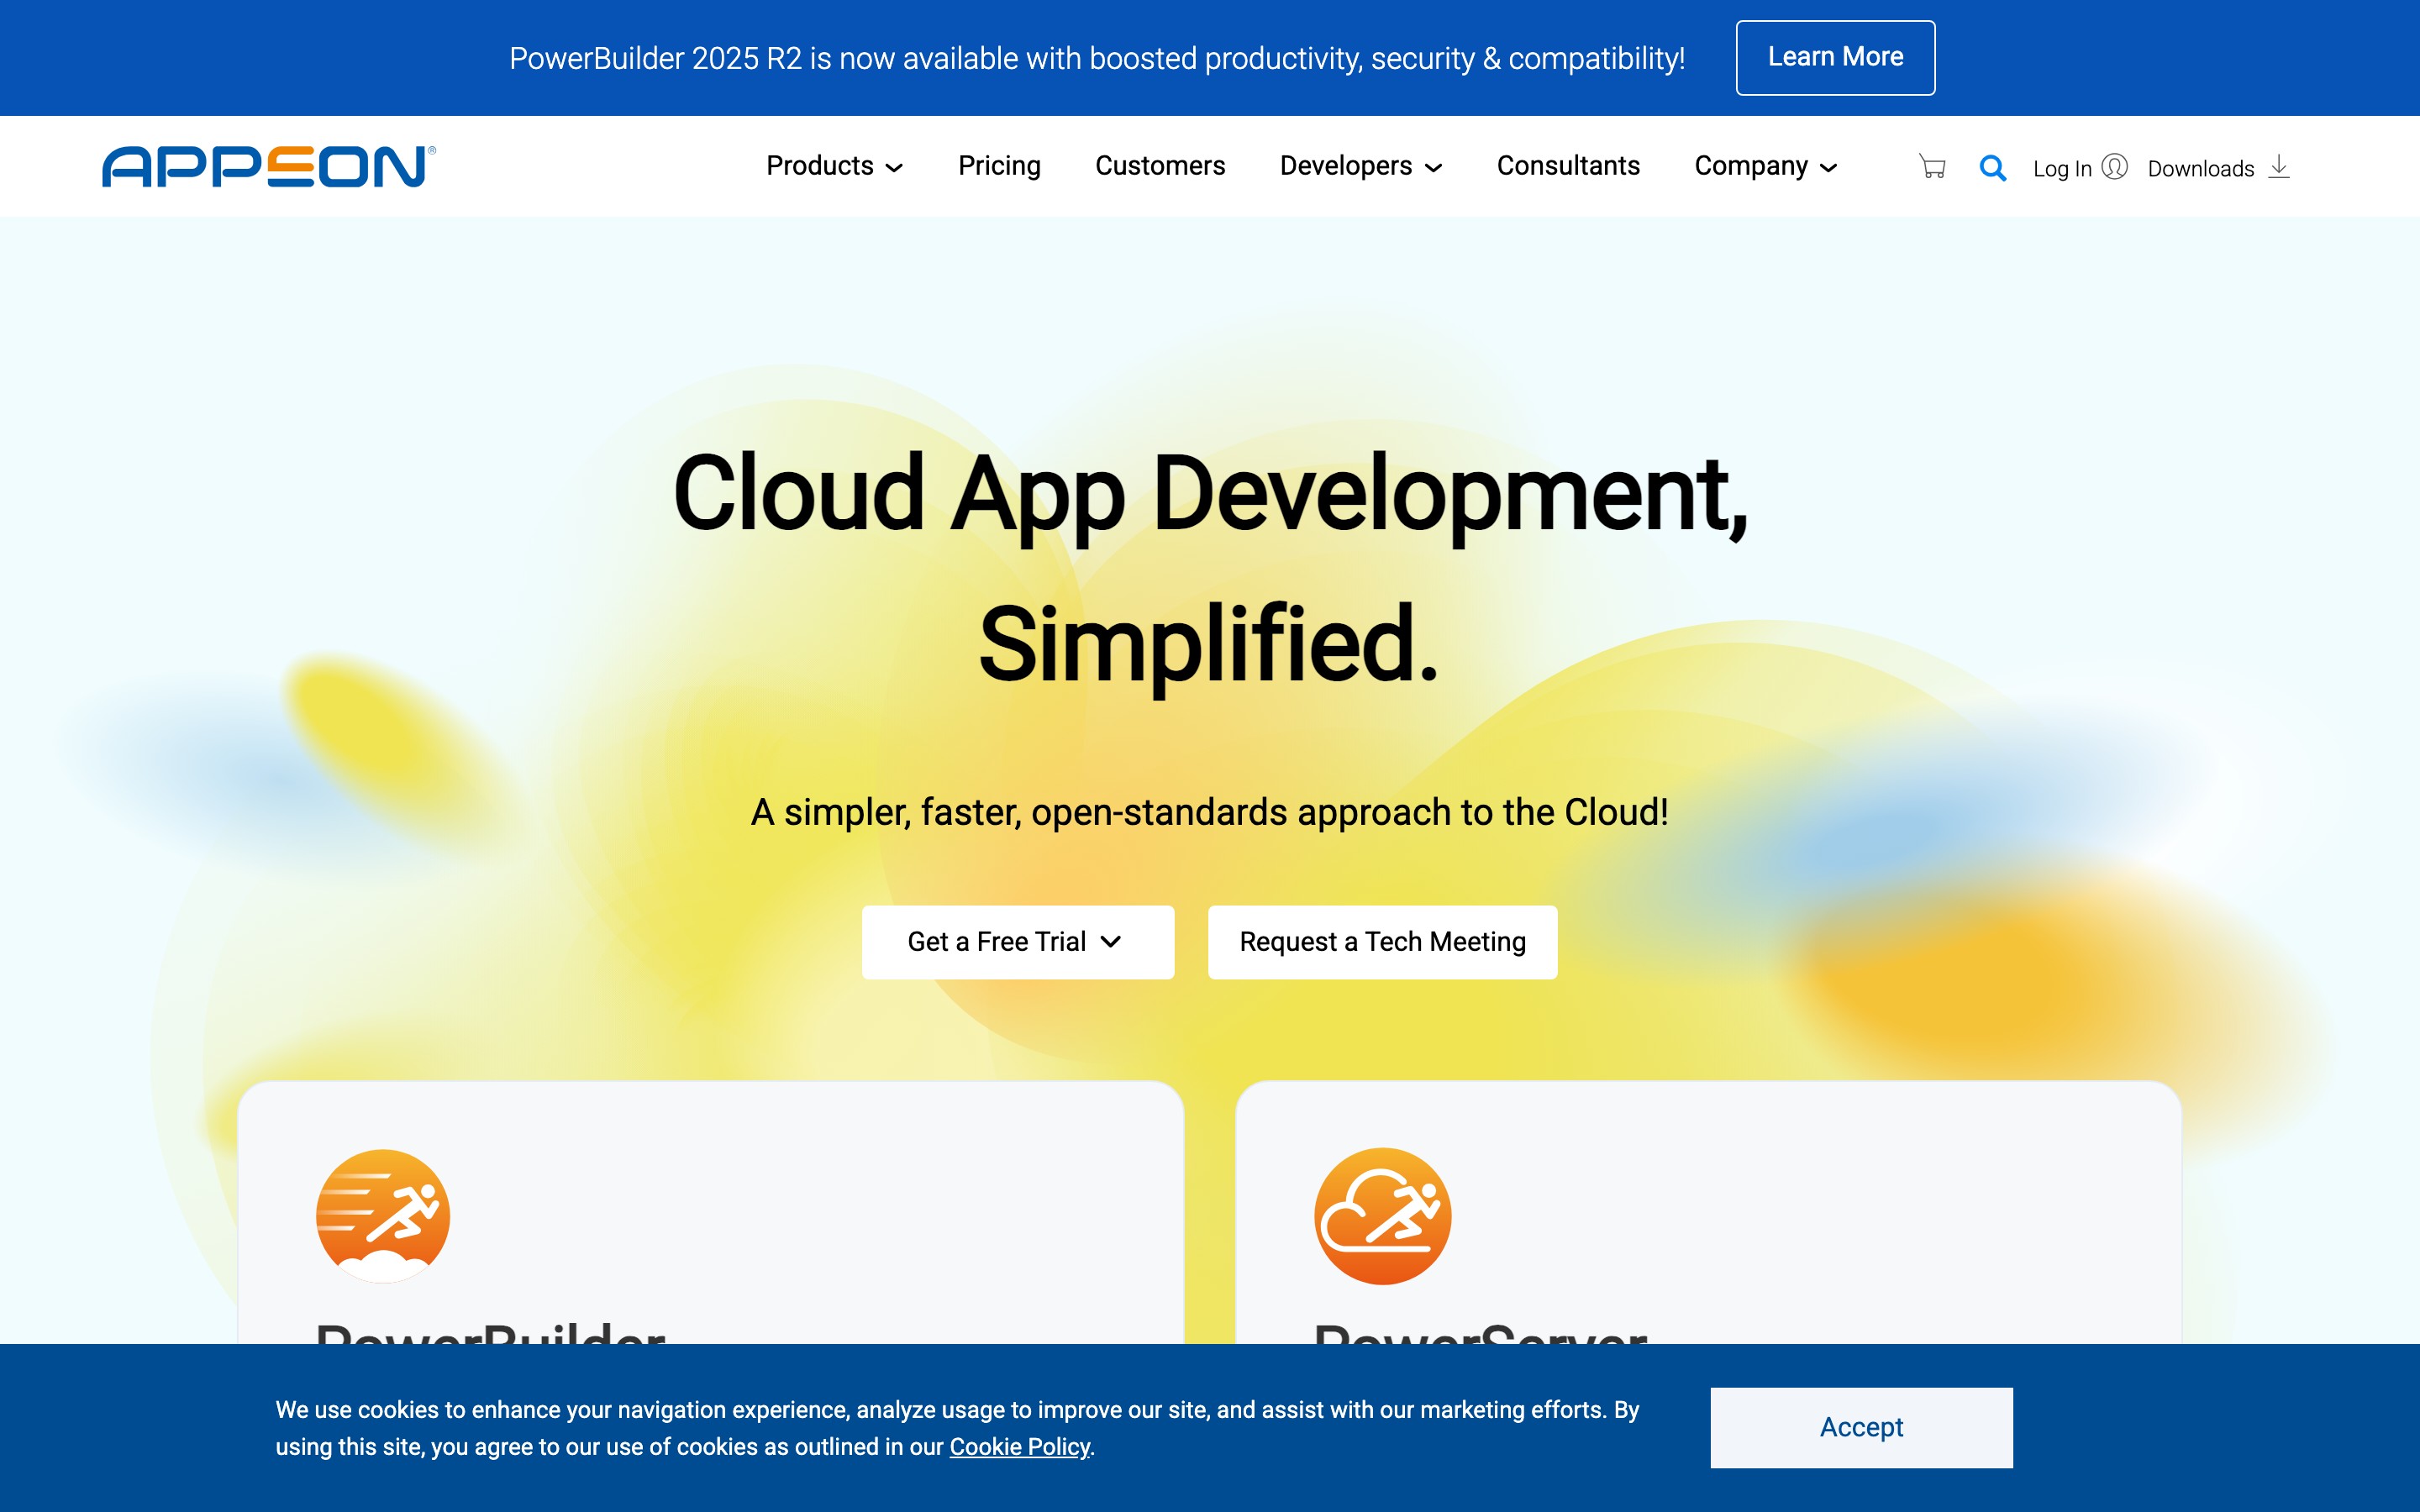Click Request a Tech Meeting
Image resolution: width=2420 pixels, height=1512 pixels.
(1382, 942)
